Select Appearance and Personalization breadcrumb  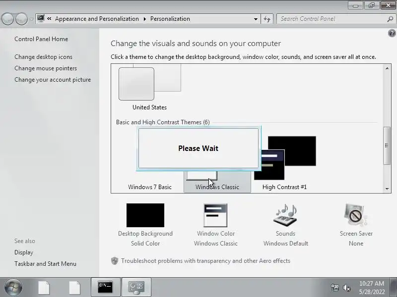tap(97, 19)
